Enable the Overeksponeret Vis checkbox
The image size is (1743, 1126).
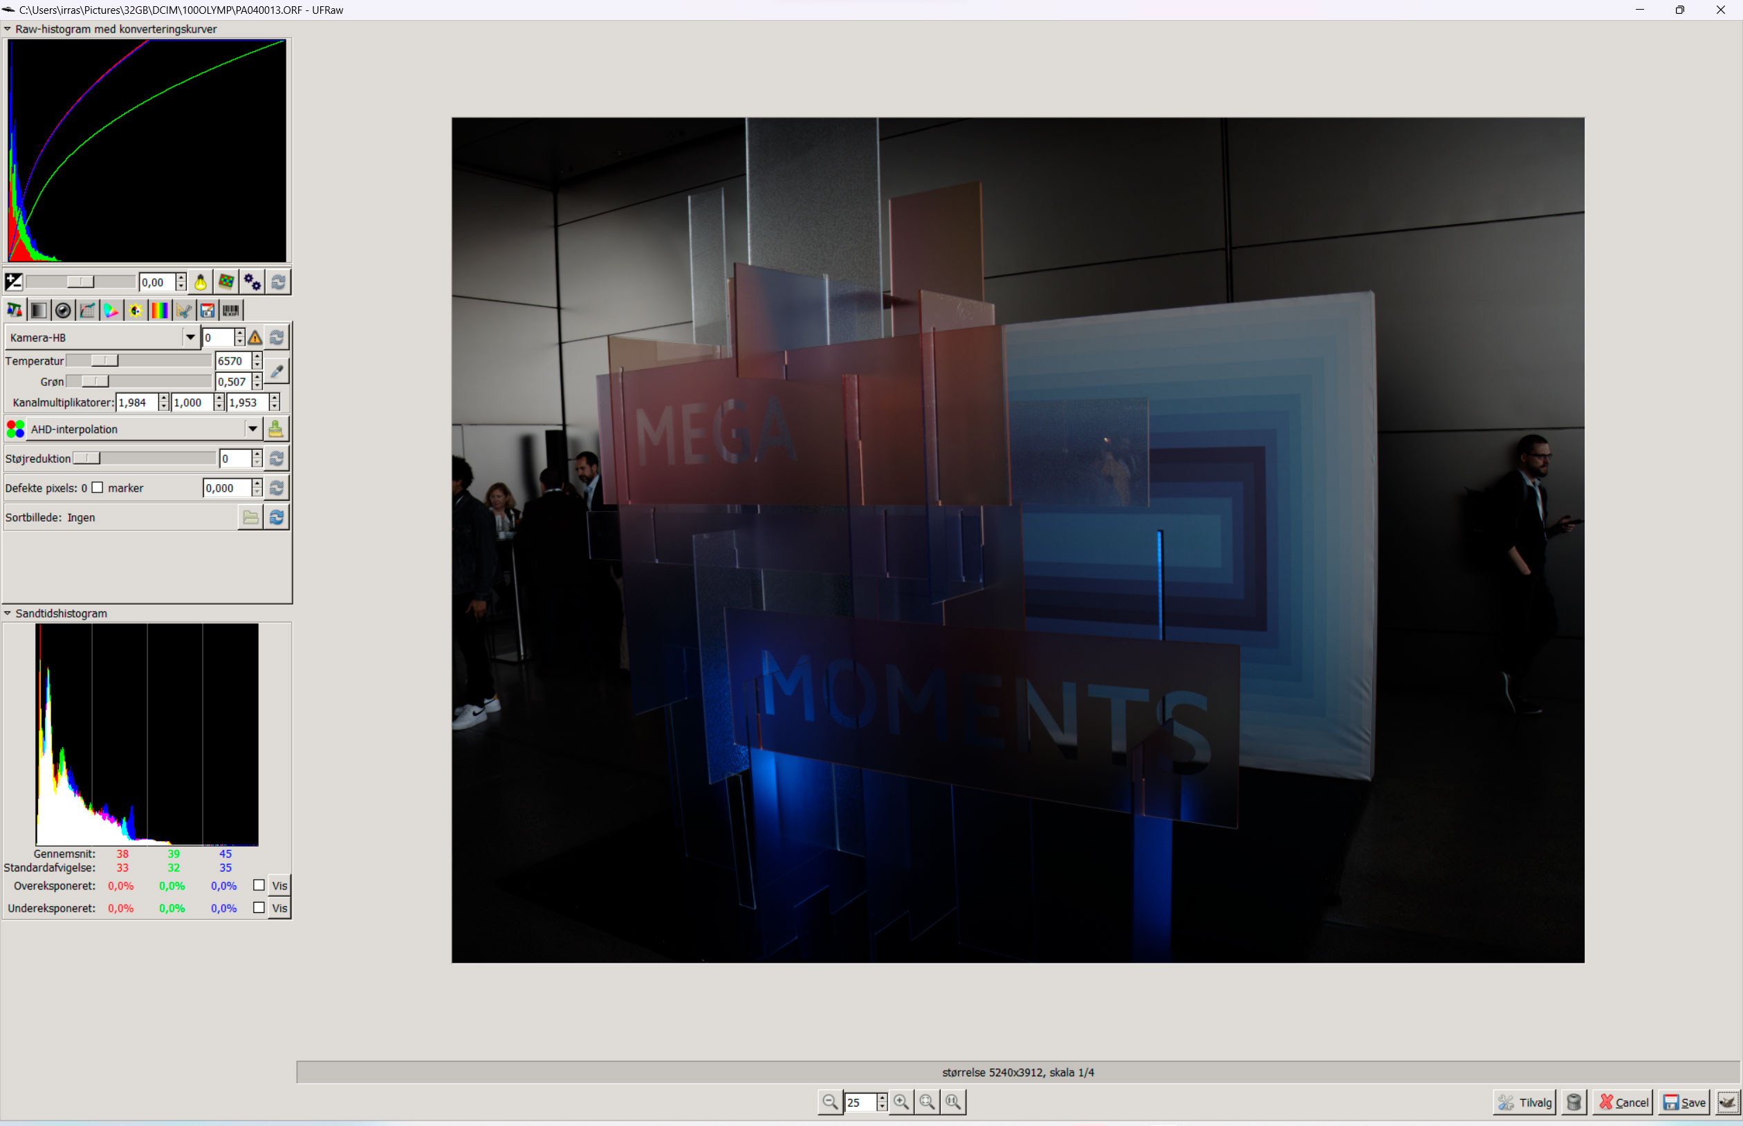pos(259,885)
